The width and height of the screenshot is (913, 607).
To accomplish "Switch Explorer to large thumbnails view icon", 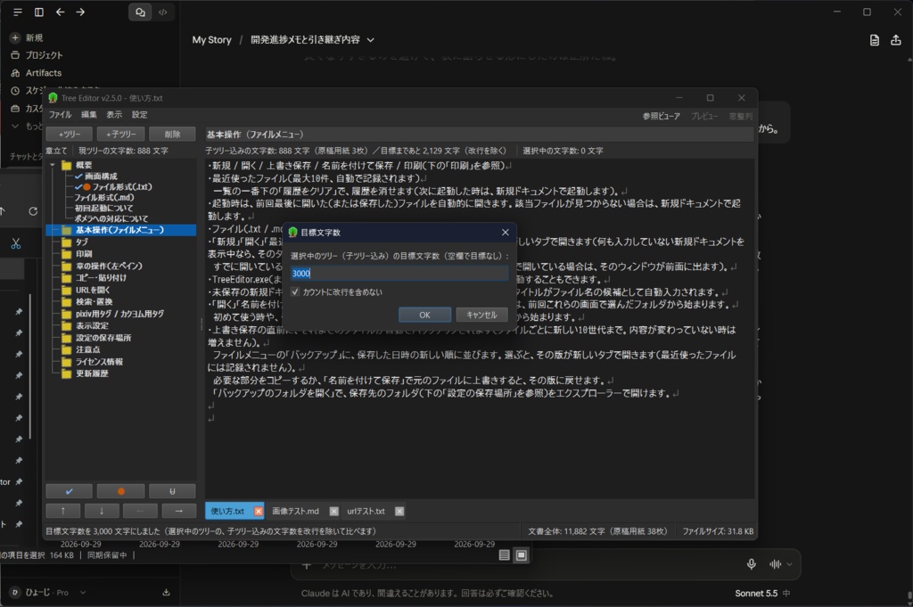I will pos(521,555).
